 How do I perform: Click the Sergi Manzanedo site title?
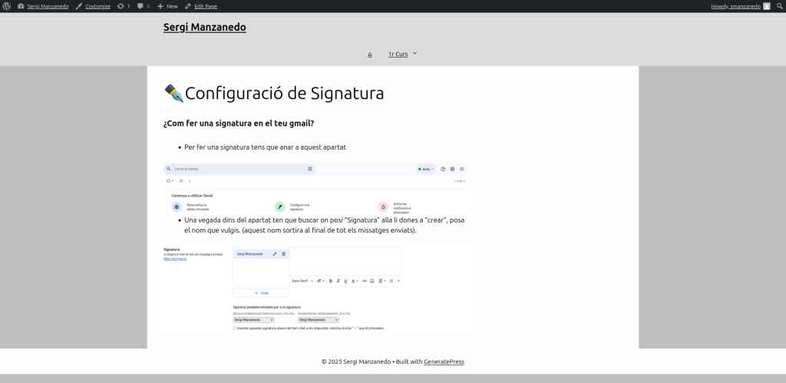pyautogui.click(x=204, y=28)
